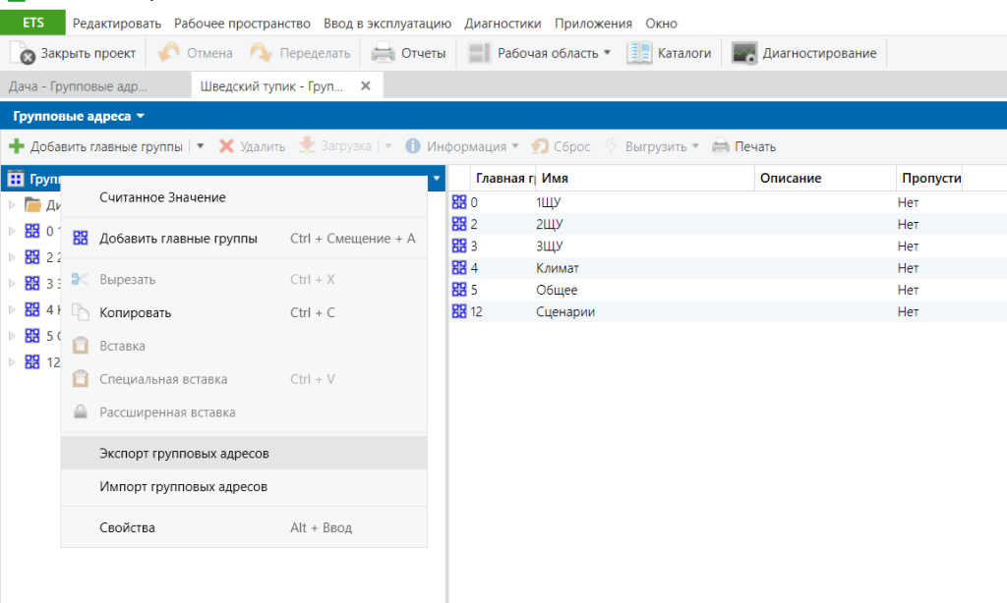The width and height of the screenshot is (1007, 603).
Task: Open the Окно menu
Action: pos(662,24)
